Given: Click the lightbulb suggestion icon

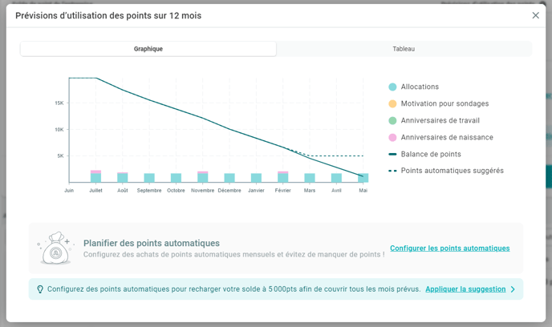Looking at the screenshot, I should pyautogui.click(x=40, y=289).
